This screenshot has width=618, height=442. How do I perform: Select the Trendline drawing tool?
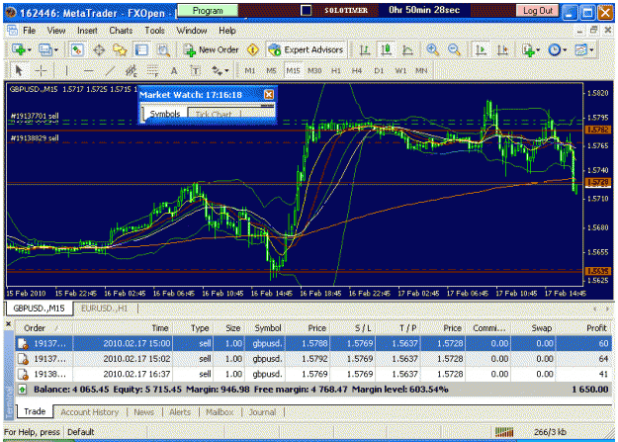click(x=111, y=71)
